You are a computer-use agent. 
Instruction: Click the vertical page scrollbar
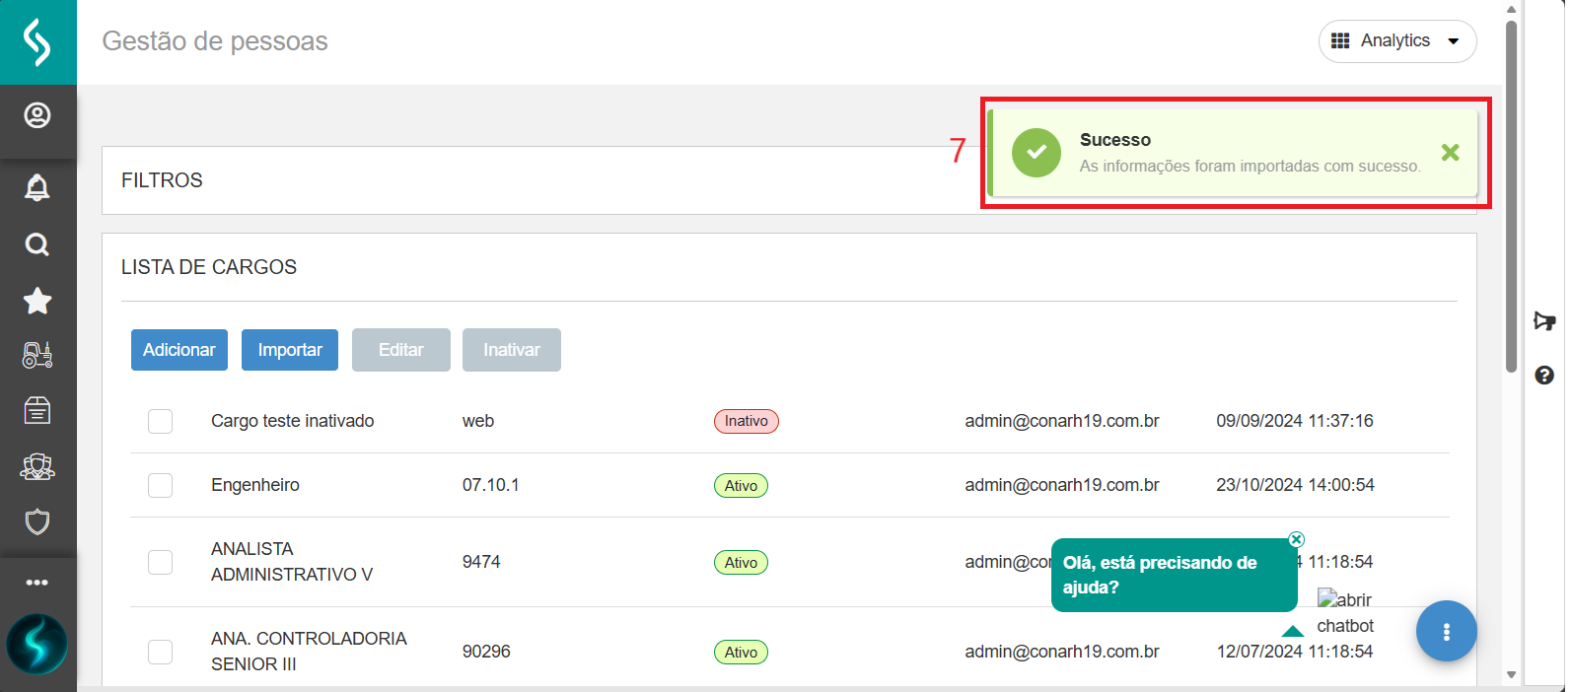point(1511,197)
